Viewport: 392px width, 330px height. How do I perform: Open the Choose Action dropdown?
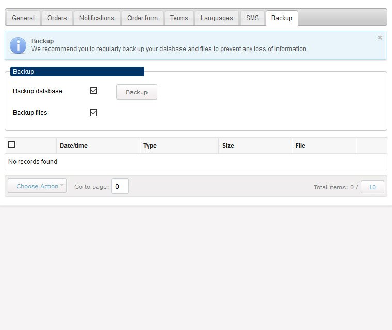37,186
